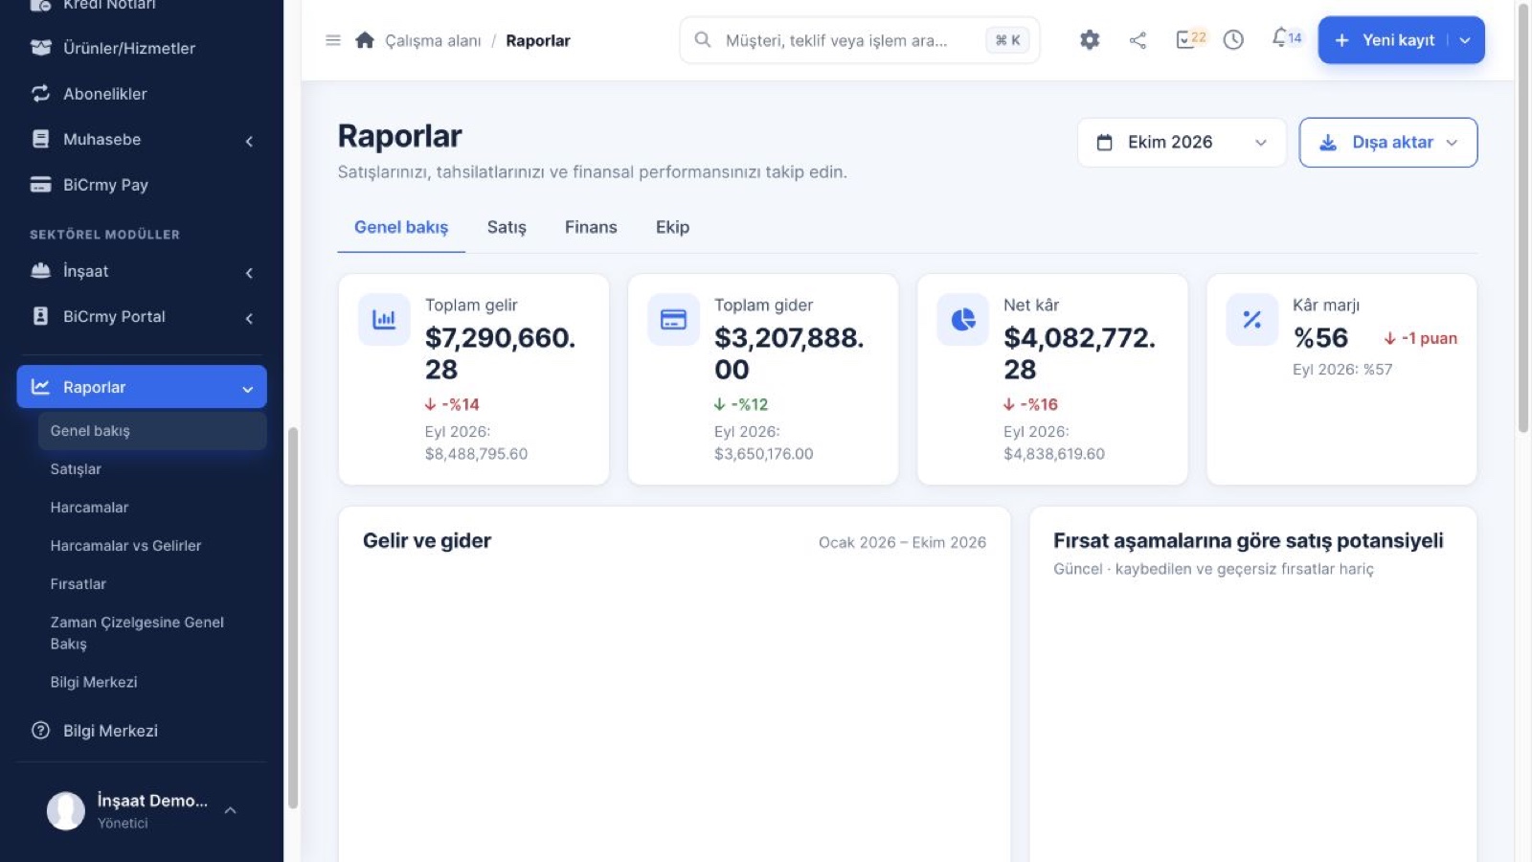Switch to the Finans tab
Viewport: 1532px width, 862px height.
point(591,228)
